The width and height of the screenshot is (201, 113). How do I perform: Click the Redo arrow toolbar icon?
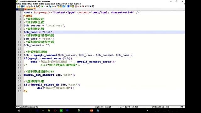pos(45,6)
